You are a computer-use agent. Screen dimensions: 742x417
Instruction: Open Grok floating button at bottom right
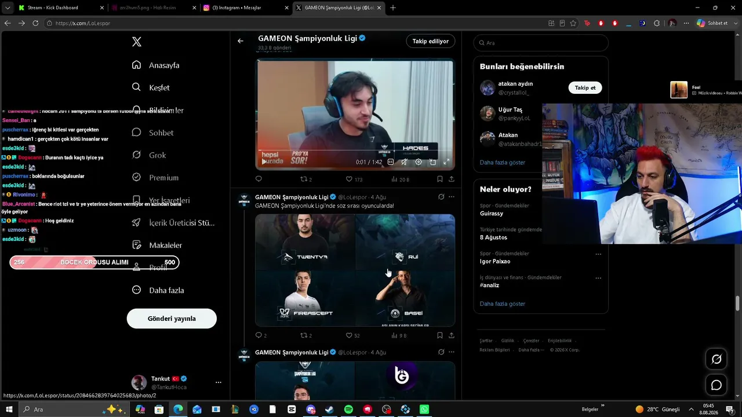[716, 359]
